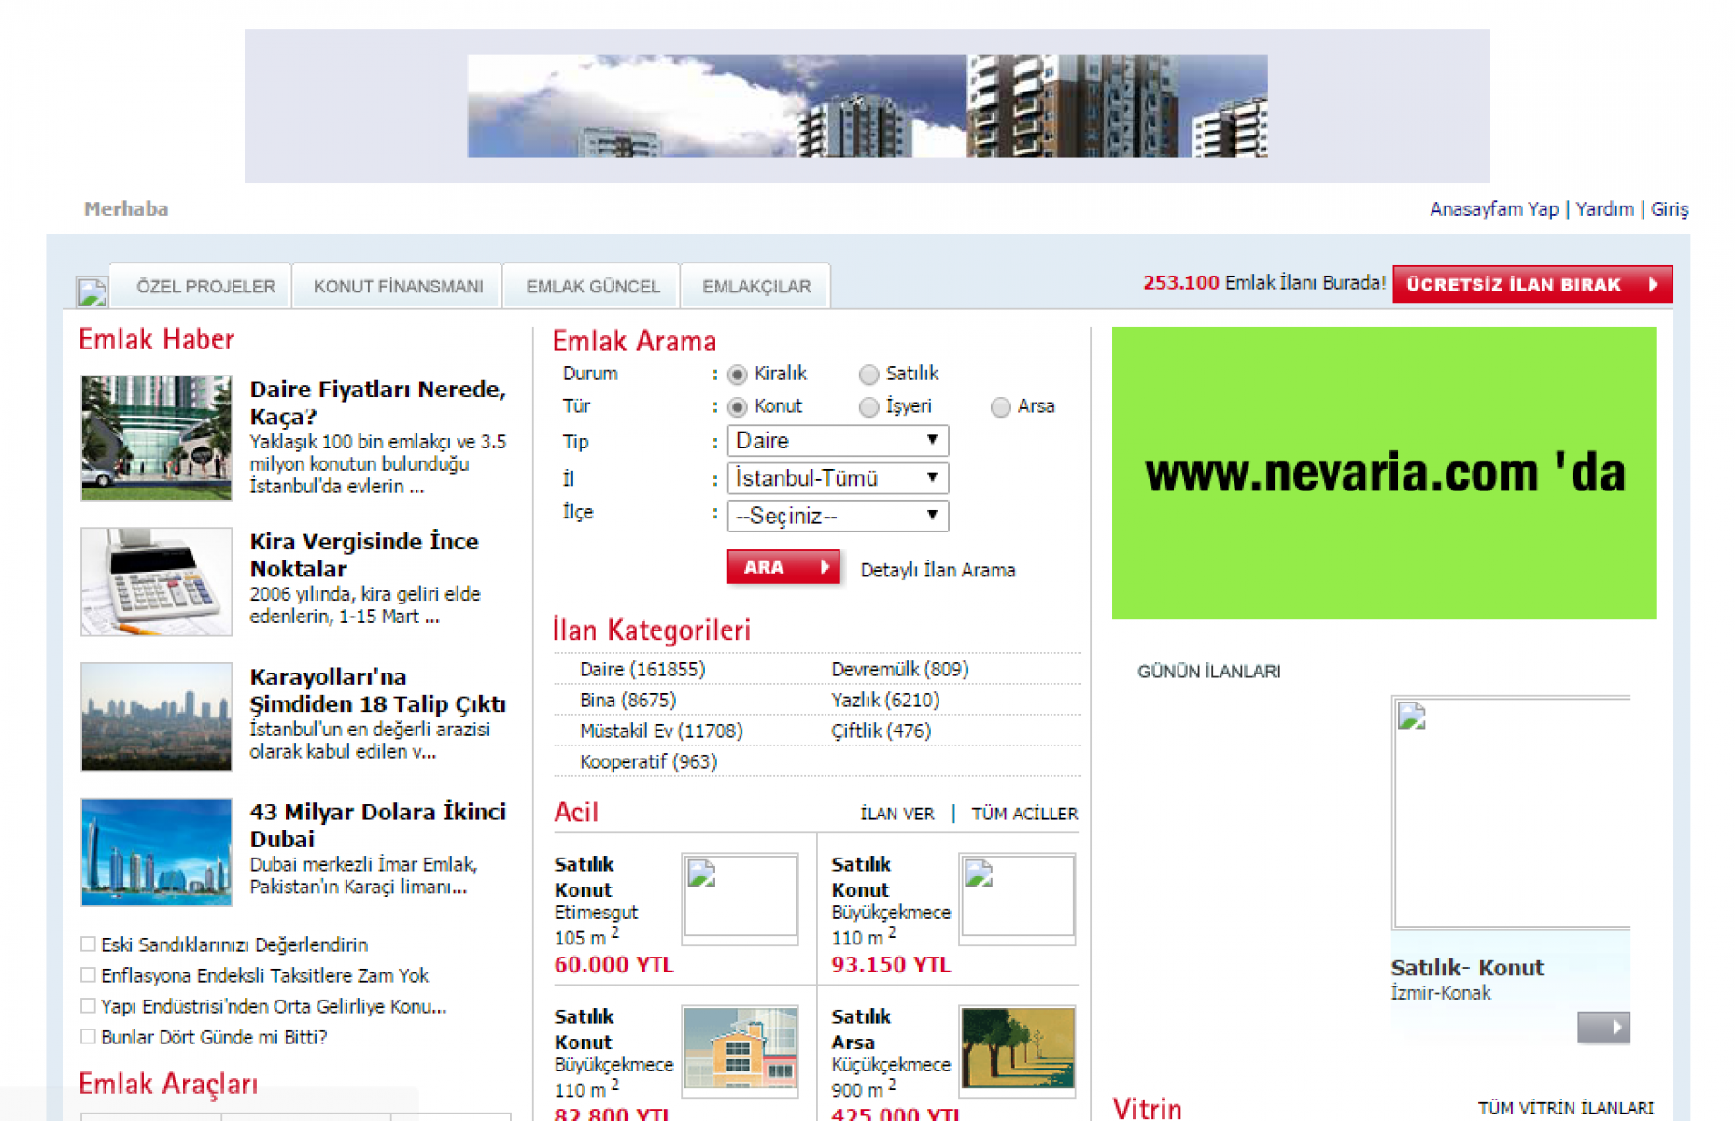This screenshot has width=1735, height=1121.
Task: Open the Detaylı İlan Arama link
Action: click(937, 570)
